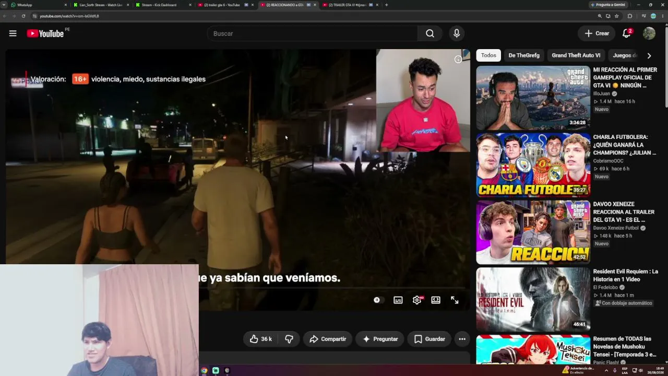Expand hidden system tray icons
The height and width of the screenshot is (376, 668).
606,370
